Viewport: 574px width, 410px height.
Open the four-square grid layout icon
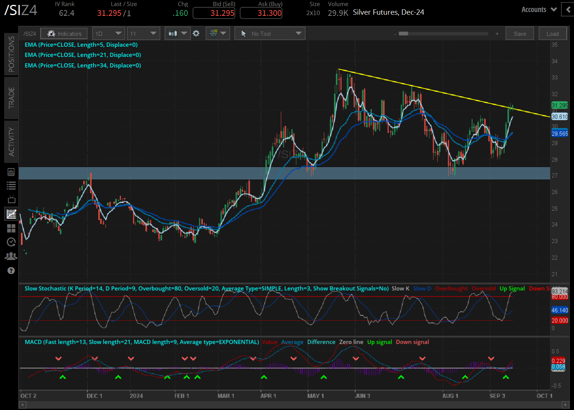(11, 228)
